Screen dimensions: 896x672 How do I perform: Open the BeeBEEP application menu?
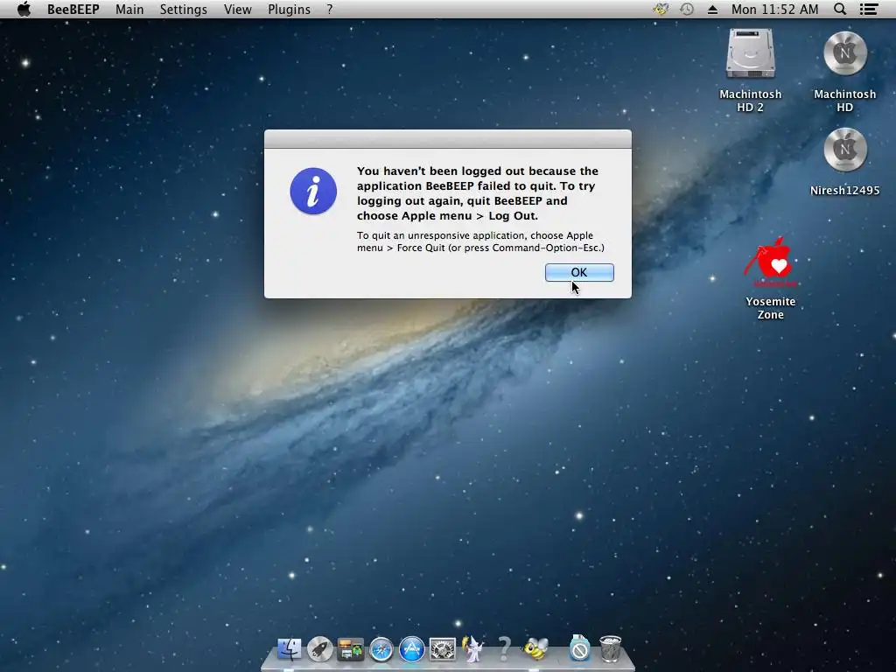tap(73, 9)
